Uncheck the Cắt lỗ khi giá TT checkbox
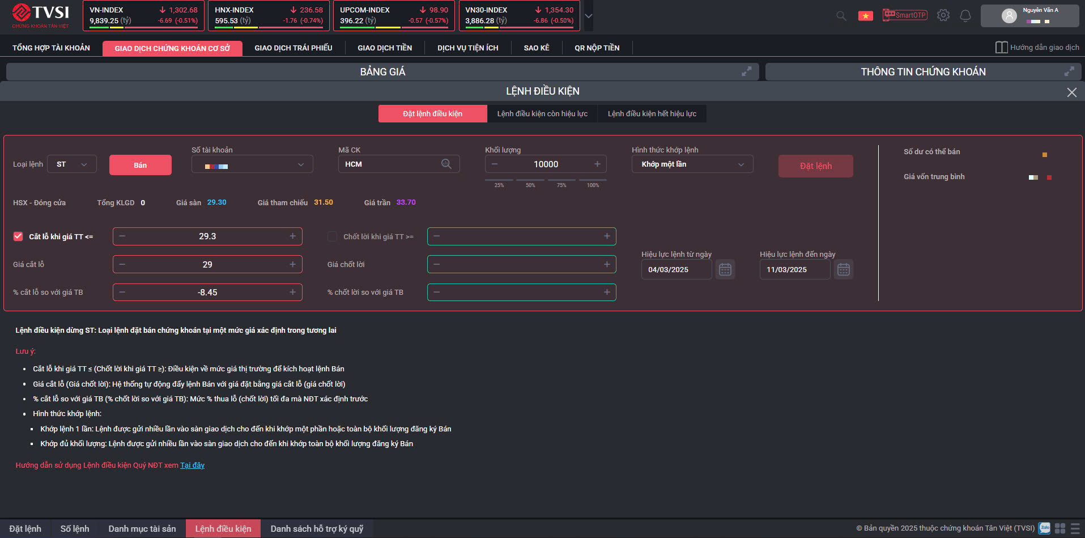 pyautogui.click(x=18, y=236)
